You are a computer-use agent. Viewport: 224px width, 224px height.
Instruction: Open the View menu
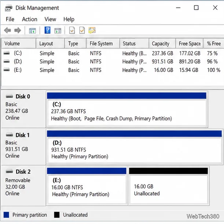pyautogui.click(x=50, y=19)
